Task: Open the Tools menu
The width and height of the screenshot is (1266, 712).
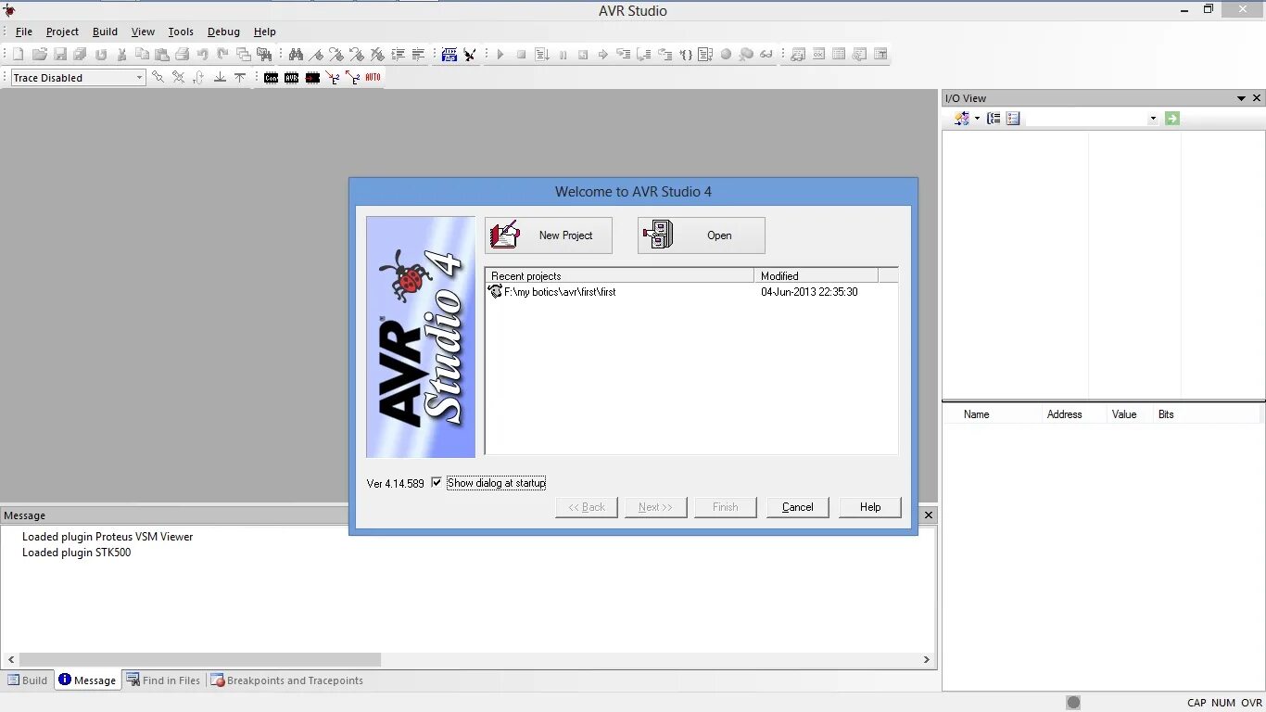Action: pos(181,32)
